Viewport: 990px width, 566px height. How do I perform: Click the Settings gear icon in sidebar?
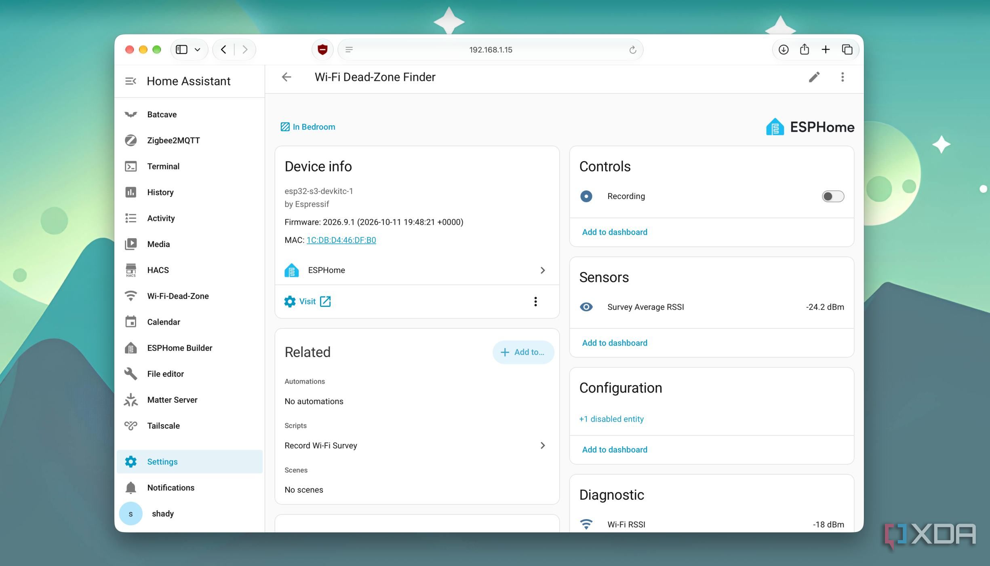[131, 462]
